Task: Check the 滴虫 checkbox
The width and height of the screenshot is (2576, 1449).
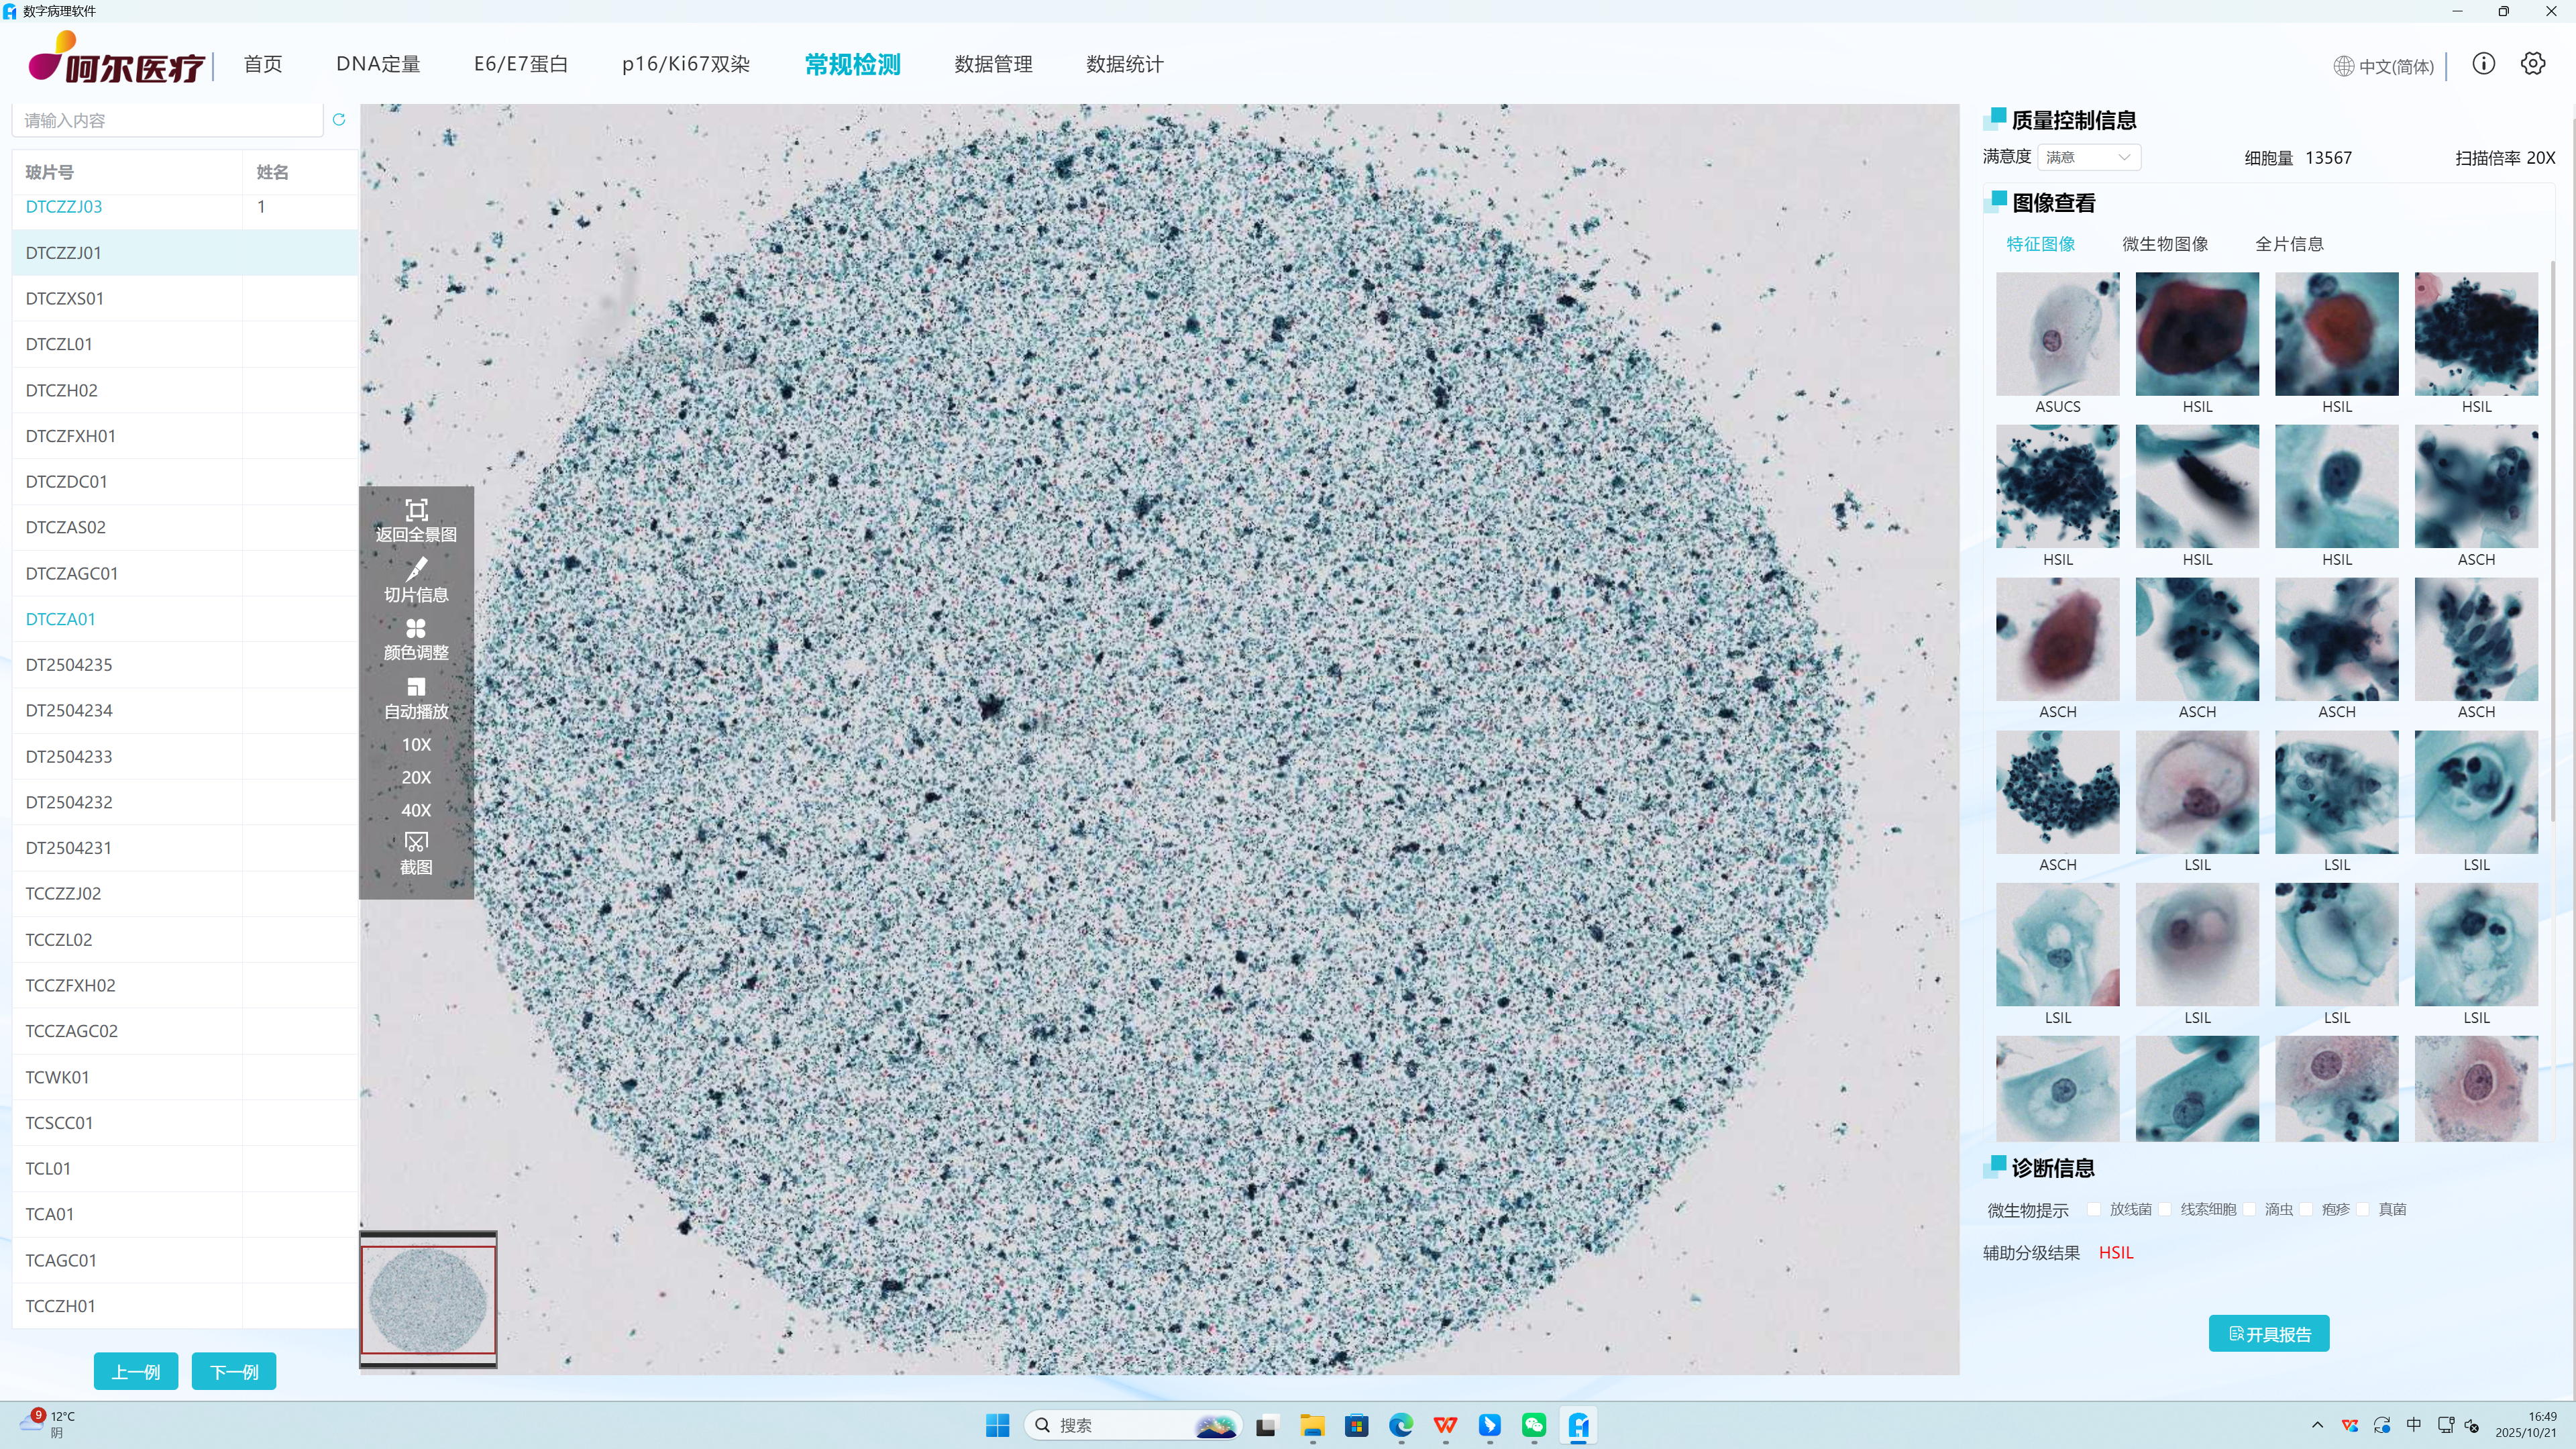Action: [x=2249, y=1210]
